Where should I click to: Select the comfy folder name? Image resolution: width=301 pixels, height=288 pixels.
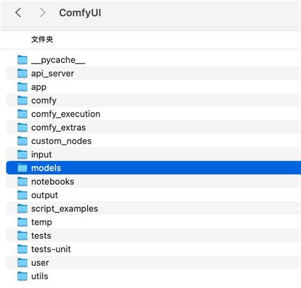(44, 101)
